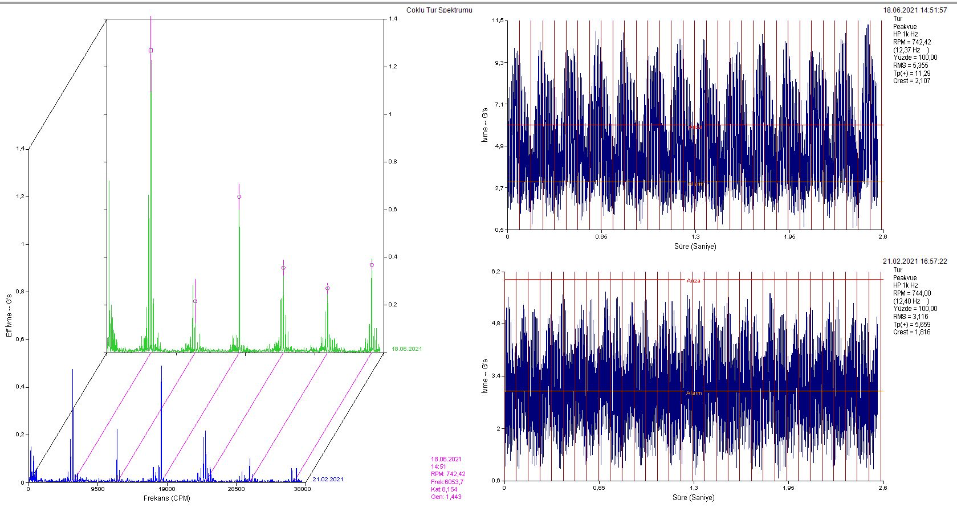Select the blue "21.02.2021" spectrum trace label
The image size is (957, 520).
pyautogui.click(x=328, y=480)
